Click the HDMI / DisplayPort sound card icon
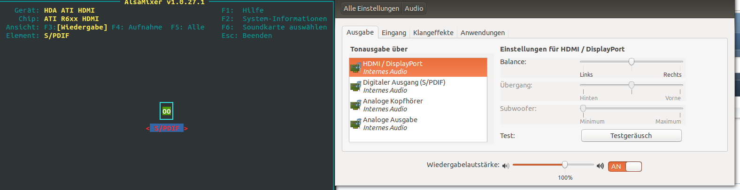This screenshot has width=740, height=190. (x=355, y=67)
